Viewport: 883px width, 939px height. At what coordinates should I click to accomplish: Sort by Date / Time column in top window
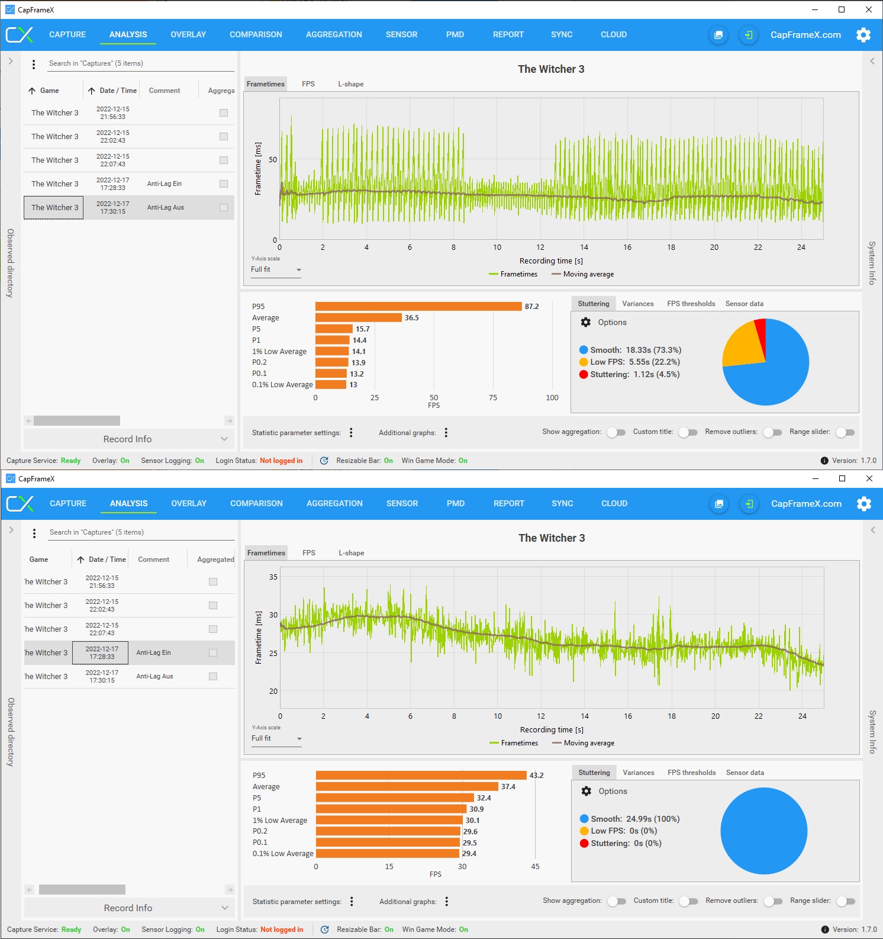tap(112, 91)
